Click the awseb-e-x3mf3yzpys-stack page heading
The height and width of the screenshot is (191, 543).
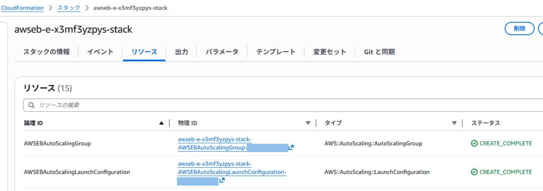point(73,29)
